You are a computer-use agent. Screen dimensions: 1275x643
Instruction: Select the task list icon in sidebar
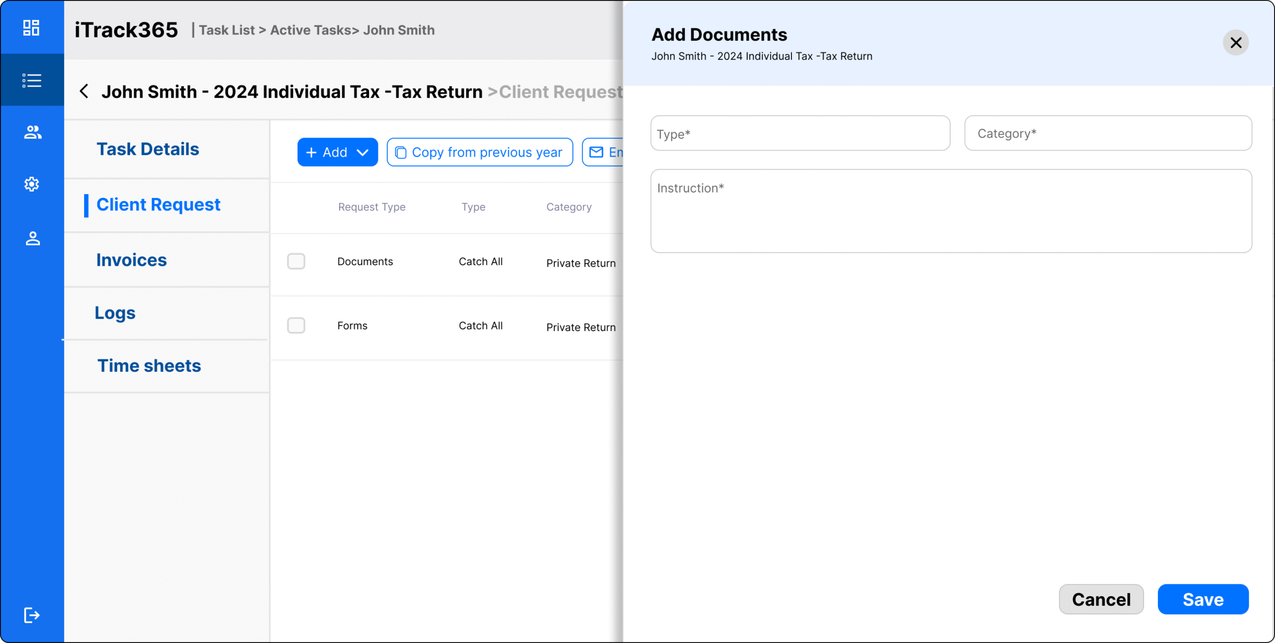coord(31,80)
